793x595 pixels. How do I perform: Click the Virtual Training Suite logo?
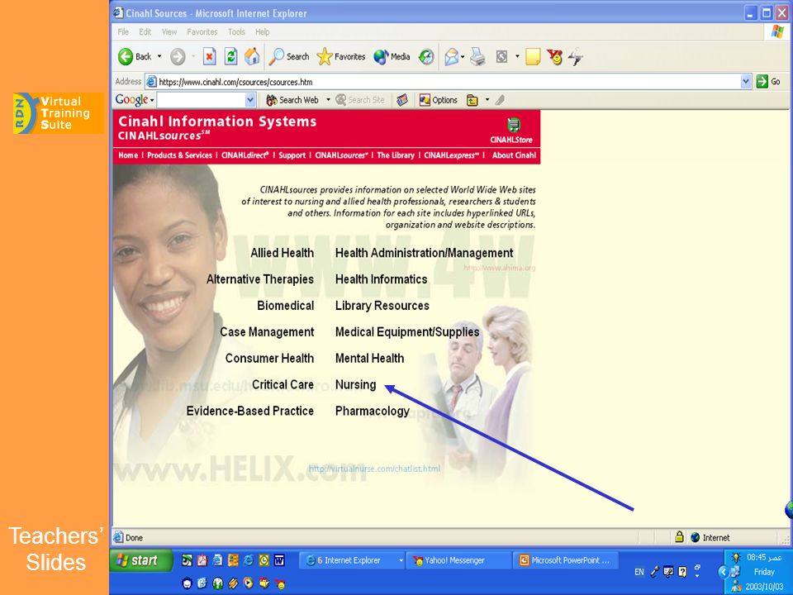59,113
